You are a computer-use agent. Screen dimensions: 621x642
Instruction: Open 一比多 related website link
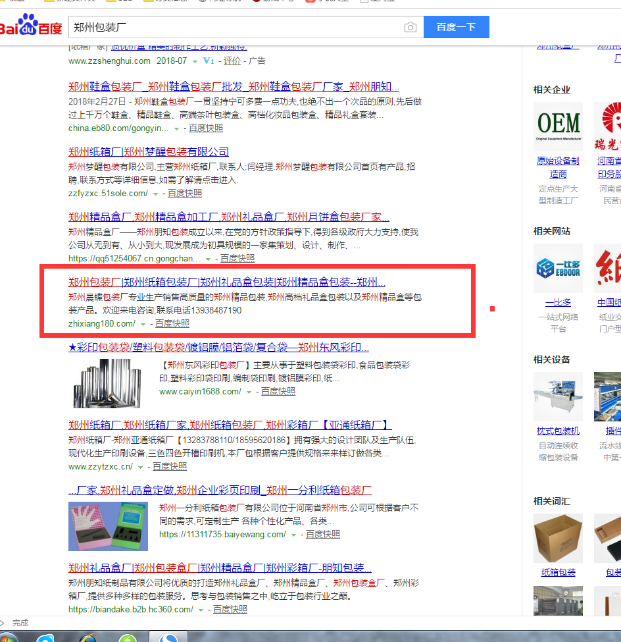pos(558,303)
